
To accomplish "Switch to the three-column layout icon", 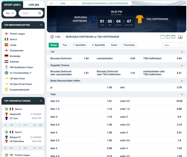I will point(173,37).
